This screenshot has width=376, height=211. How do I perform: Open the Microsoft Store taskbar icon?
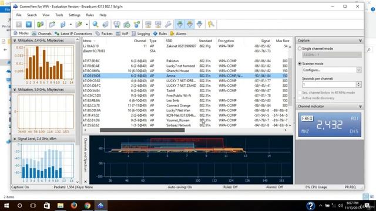(47, 206)
